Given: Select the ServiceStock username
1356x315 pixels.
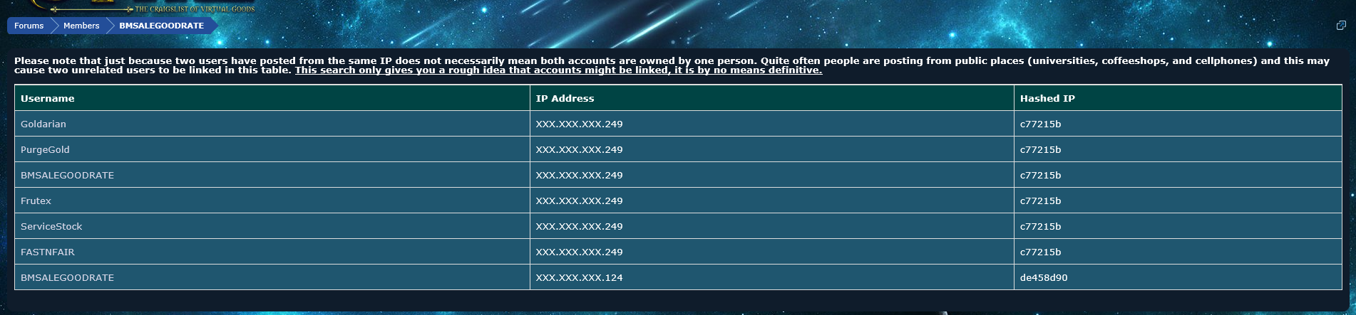Looking at the screenshot, I should click(x=51, y=226).
